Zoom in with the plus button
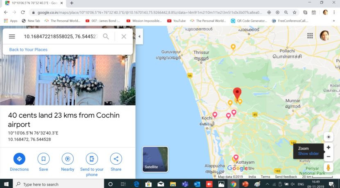Viewport: 340px width, 188px height. (x=328, y=148)
